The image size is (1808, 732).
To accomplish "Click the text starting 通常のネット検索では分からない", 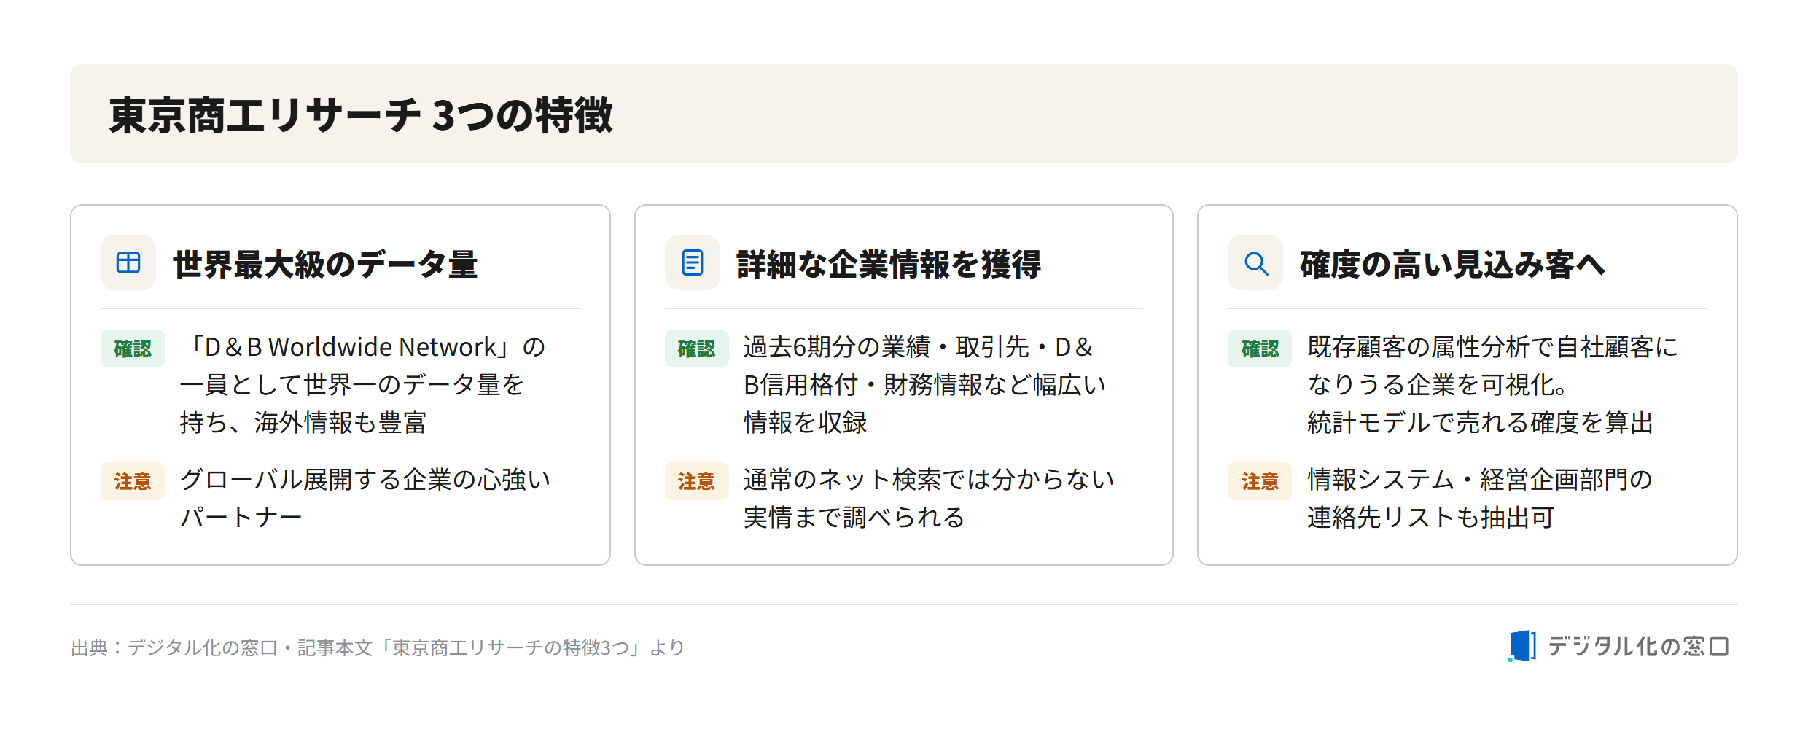I will [930, 499].
